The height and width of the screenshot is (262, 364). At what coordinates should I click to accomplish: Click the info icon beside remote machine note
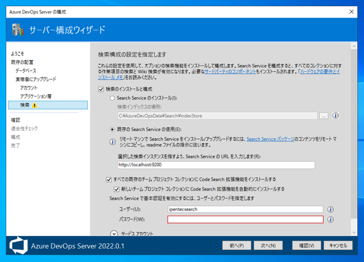[113, 142]
